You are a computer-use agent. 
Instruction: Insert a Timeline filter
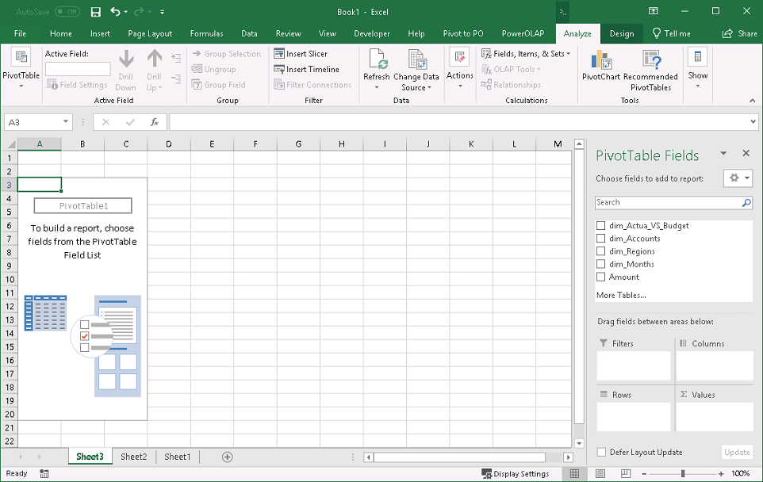(x=306, y=69)
